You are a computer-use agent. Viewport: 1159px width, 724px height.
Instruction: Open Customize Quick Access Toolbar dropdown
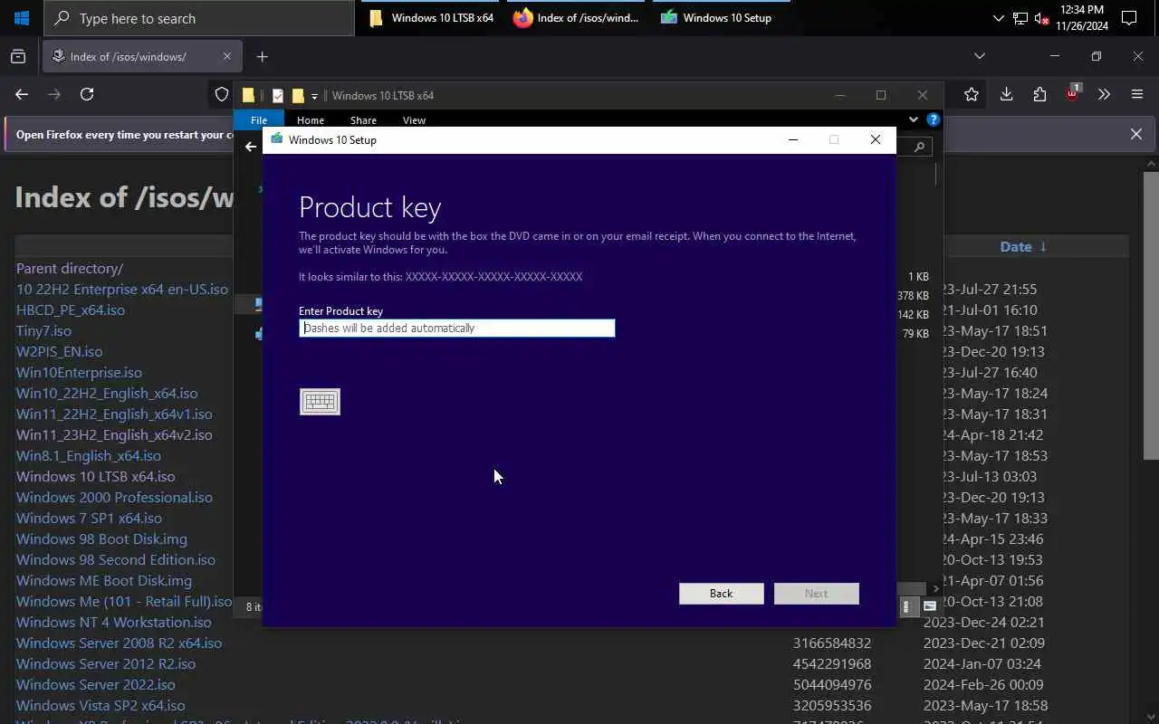coord(314,96)
